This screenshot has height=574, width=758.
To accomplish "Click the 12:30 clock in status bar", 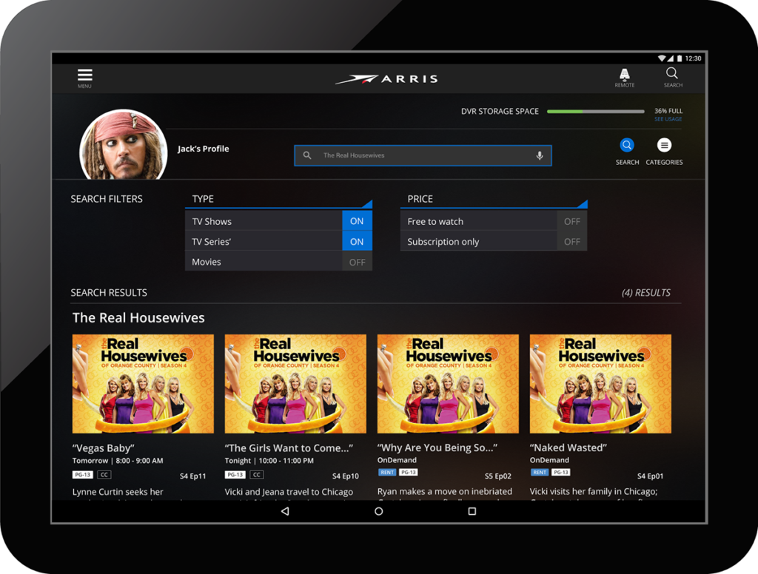I will click(693, 58).
